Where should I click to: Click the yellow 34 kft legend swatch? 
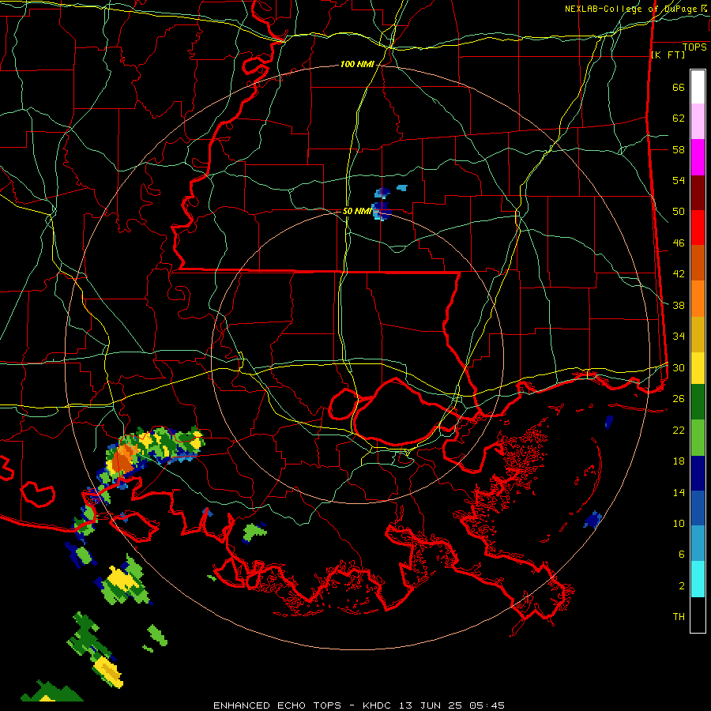pyautogui.click(x=698, y=368)
